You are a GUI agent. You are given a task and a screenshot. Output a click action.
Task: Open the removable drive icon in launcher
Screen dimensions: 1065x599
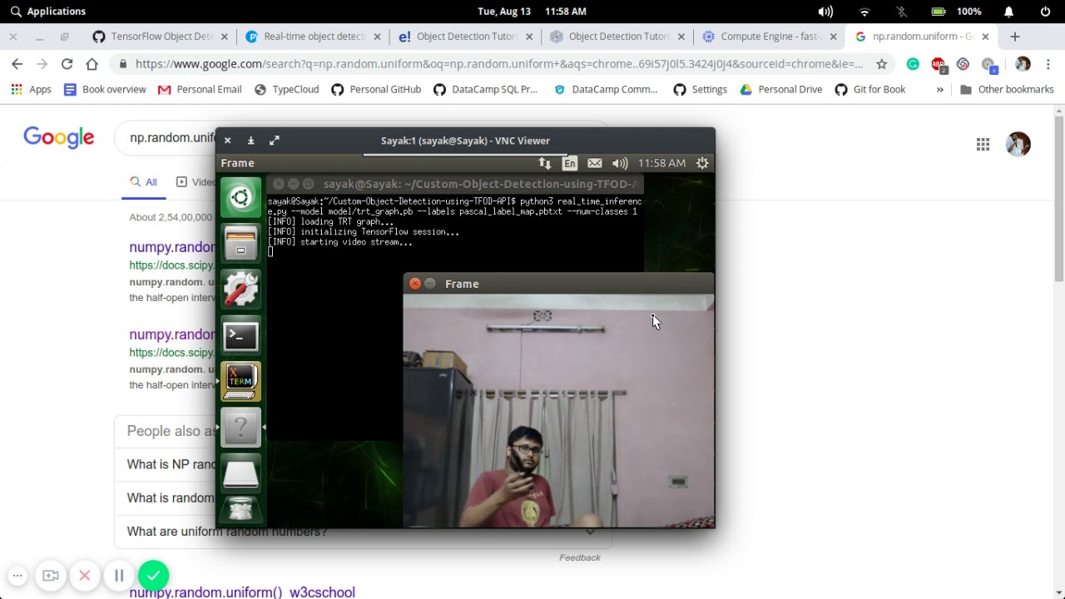point(240,473)
